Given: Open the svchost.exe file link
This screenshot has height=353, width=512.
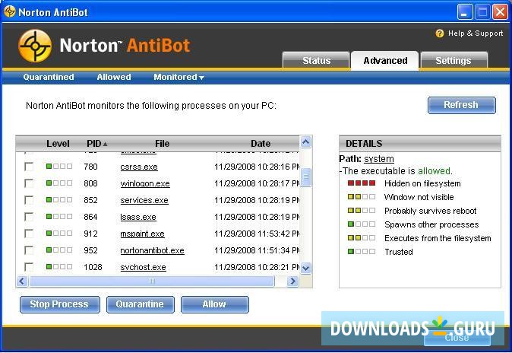Looking at the screenshot, I should coord(143,267).
